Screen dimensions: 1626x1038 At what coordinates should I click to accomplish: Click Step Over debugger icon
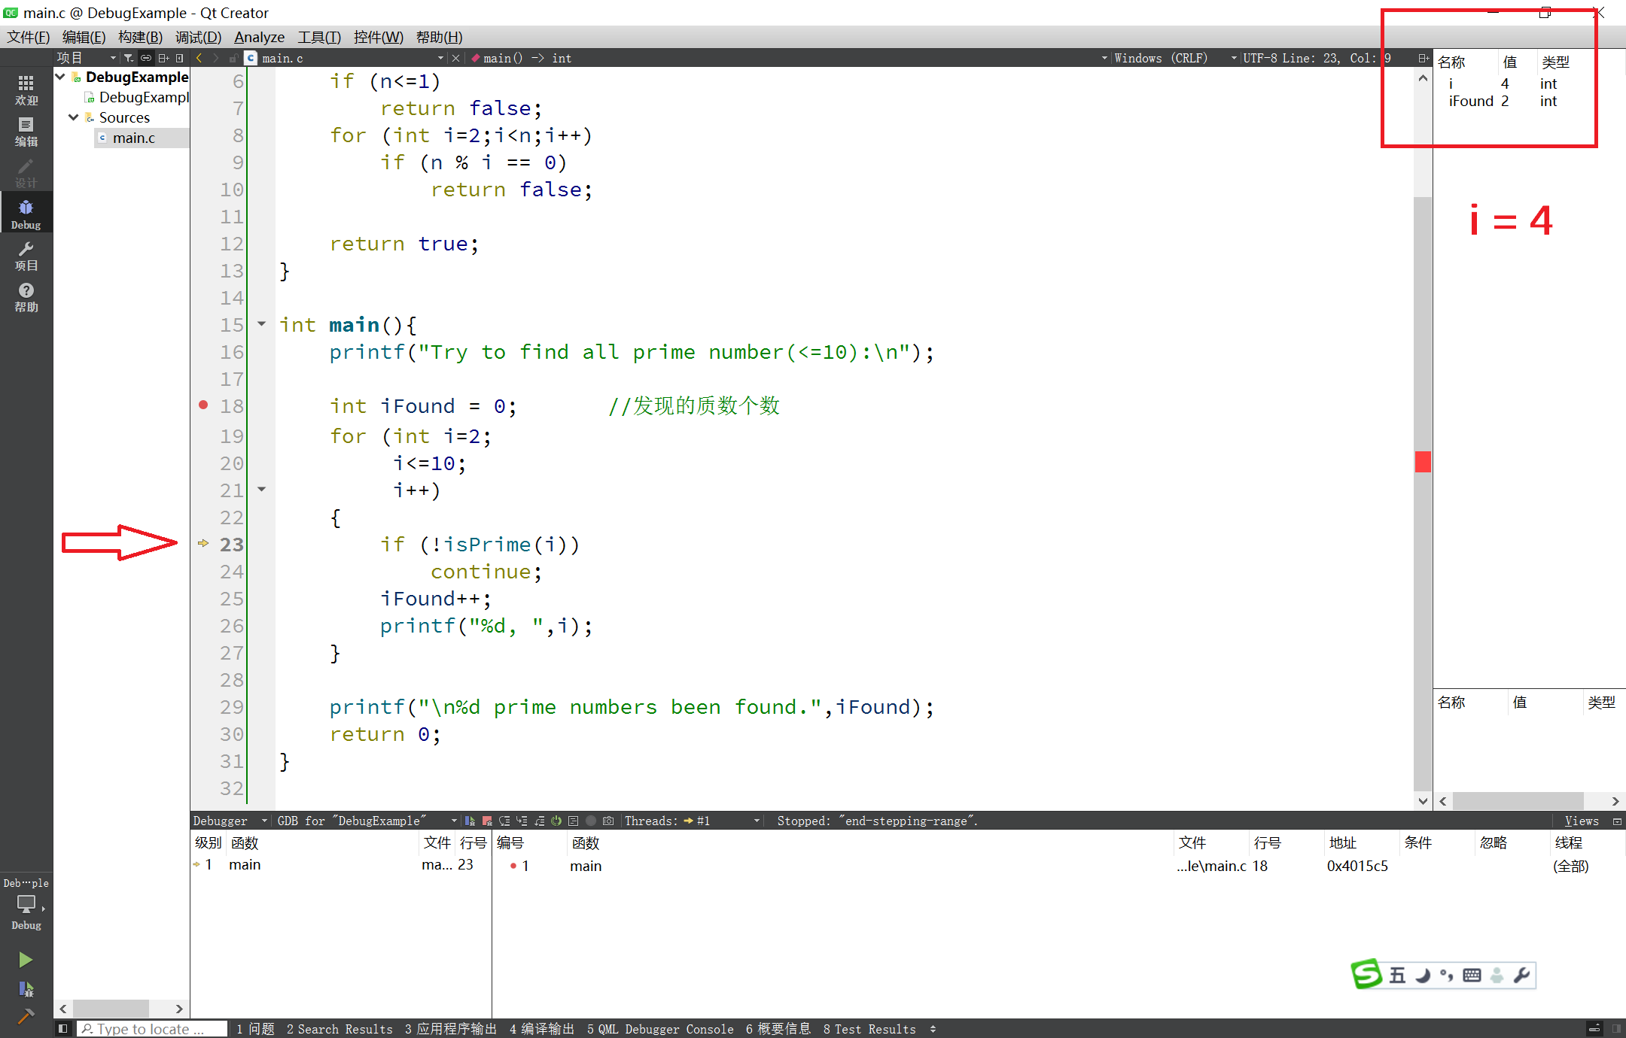point(504,821)
